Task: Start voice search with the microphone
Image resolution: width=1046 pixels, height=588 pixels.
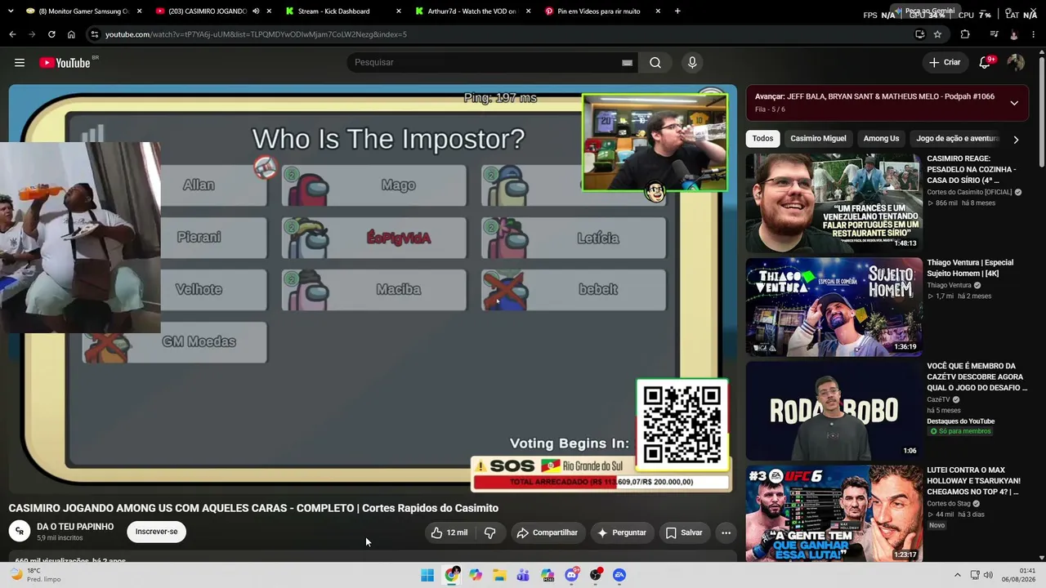Action: (x=692, y=63)
